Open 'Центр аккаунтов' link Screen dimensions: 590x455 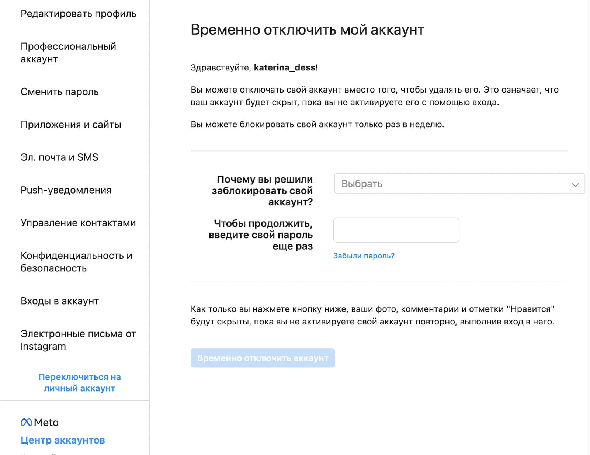pyautogui.click(x=63, y=440)
